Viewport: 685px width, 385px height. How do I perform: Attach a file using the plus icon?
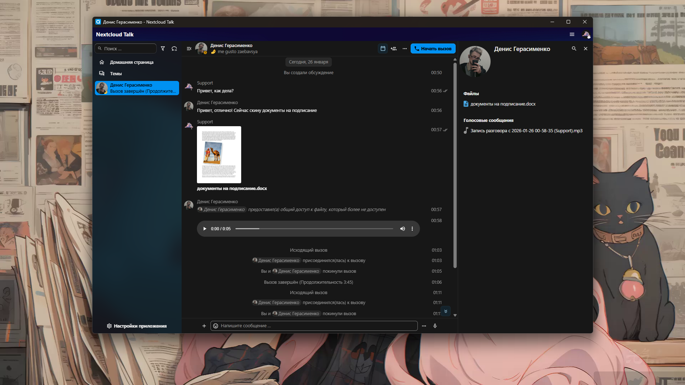[x=204, y=325]
